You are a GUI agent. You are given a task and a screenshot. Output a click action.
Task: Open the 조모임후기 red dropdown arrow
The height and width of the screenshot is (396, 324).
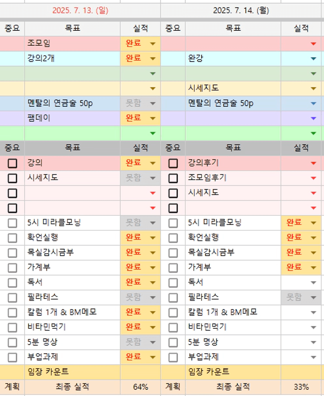313,178
